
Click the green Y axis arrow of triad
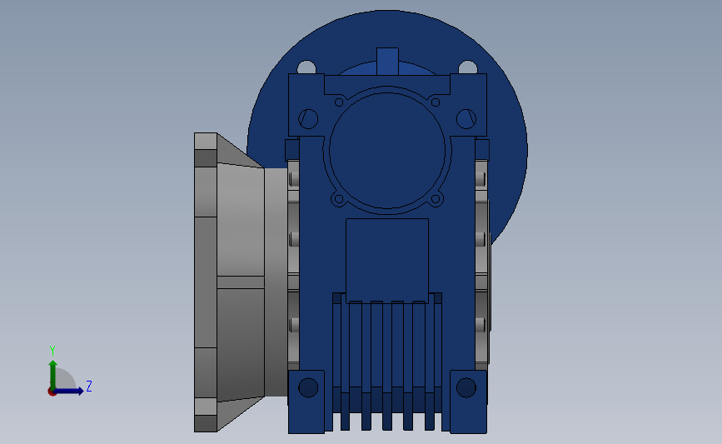[x=53, y=376]
